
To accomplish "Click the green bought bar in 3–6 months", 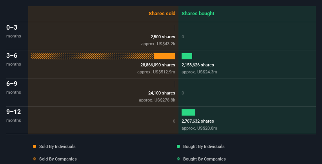I will coord(187,56).
